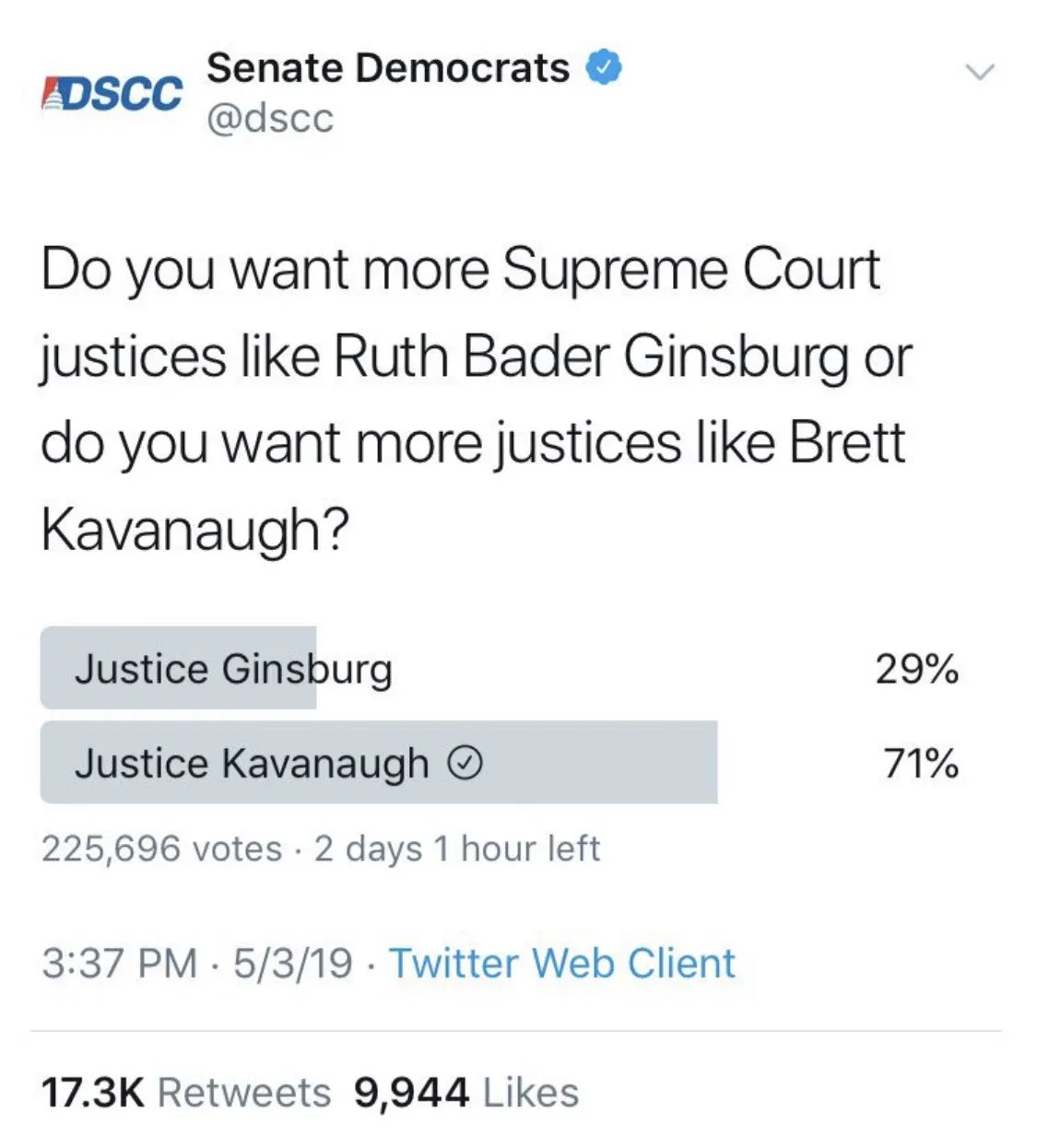Click the 3:37 PM timestamp
Image resolution: width=1037 pixels, height=1135 pixels.
(x=119, y=964)
